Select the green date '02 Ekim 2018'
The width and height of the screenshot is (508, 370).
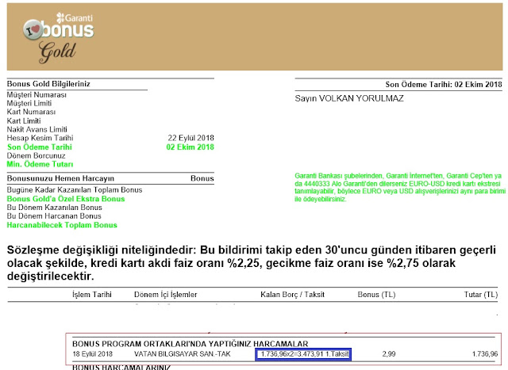click(x=190, y=147)
